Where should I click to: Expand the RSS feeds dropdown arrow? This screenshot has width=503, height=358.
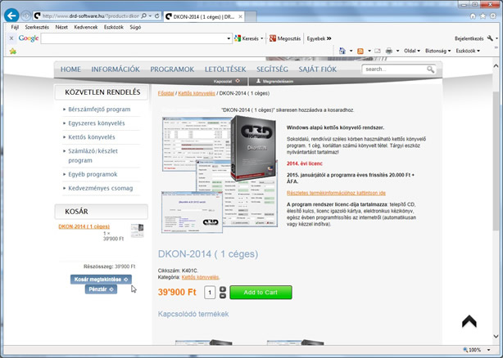point(369,51)
